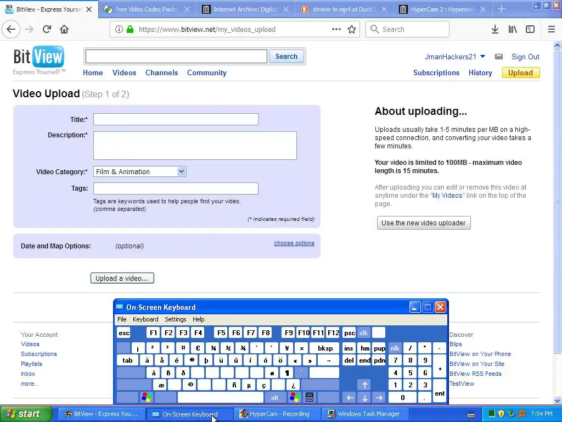
Task: Go back with Firefox back arrow
Action: point(11,29)
